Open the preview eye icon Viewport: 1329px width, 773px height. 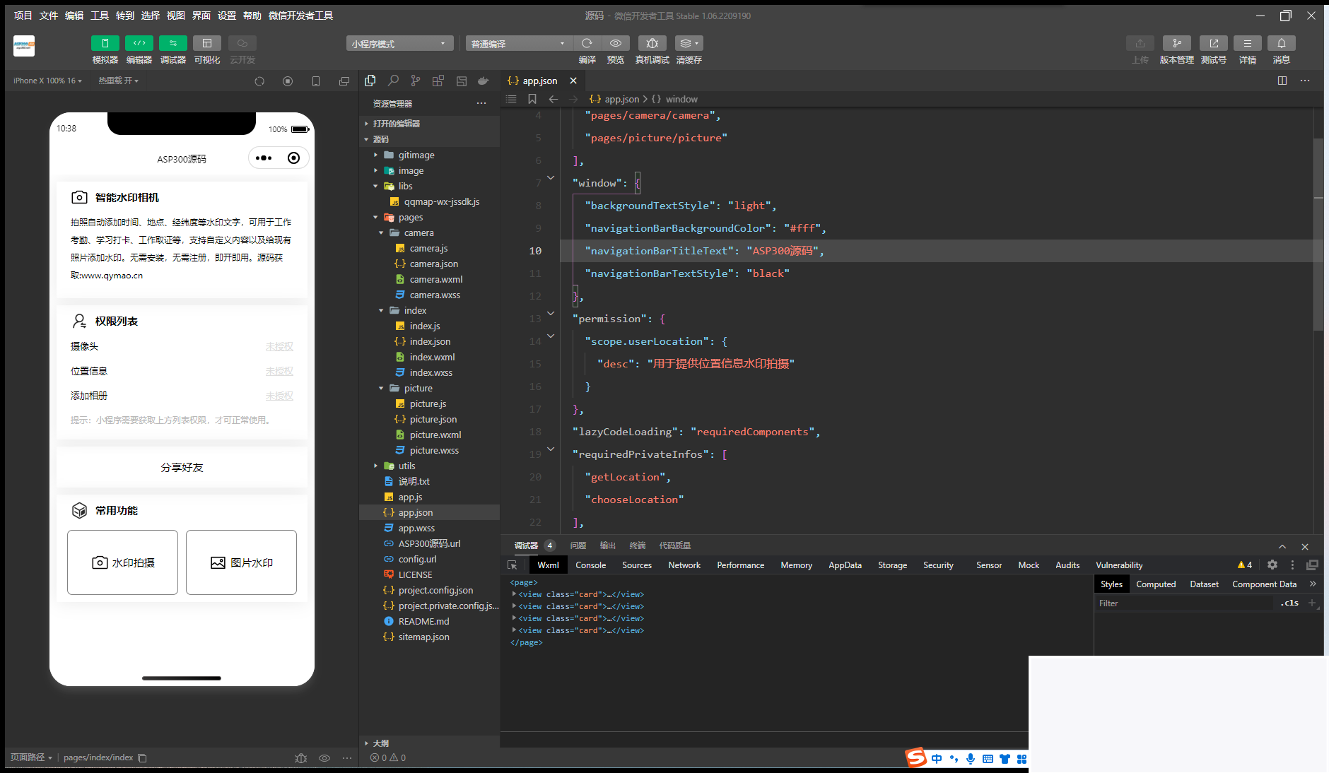tap(616, 44)
